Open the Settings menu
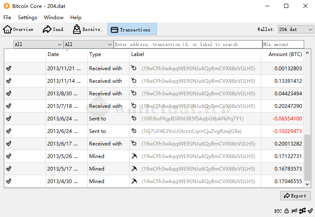The height and width of the screenshot is (217, 315). [x=28, y=18]
